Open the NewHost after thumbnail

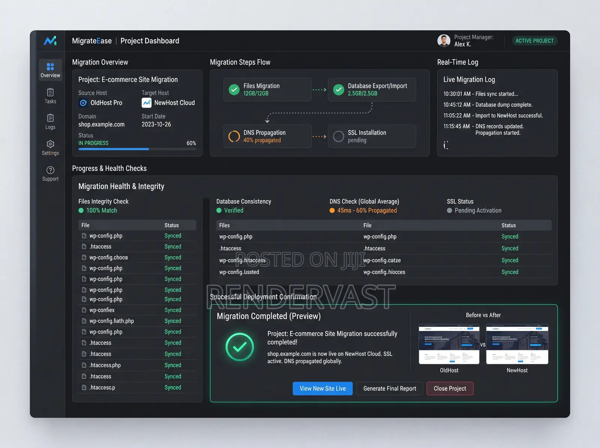point(517,344)
